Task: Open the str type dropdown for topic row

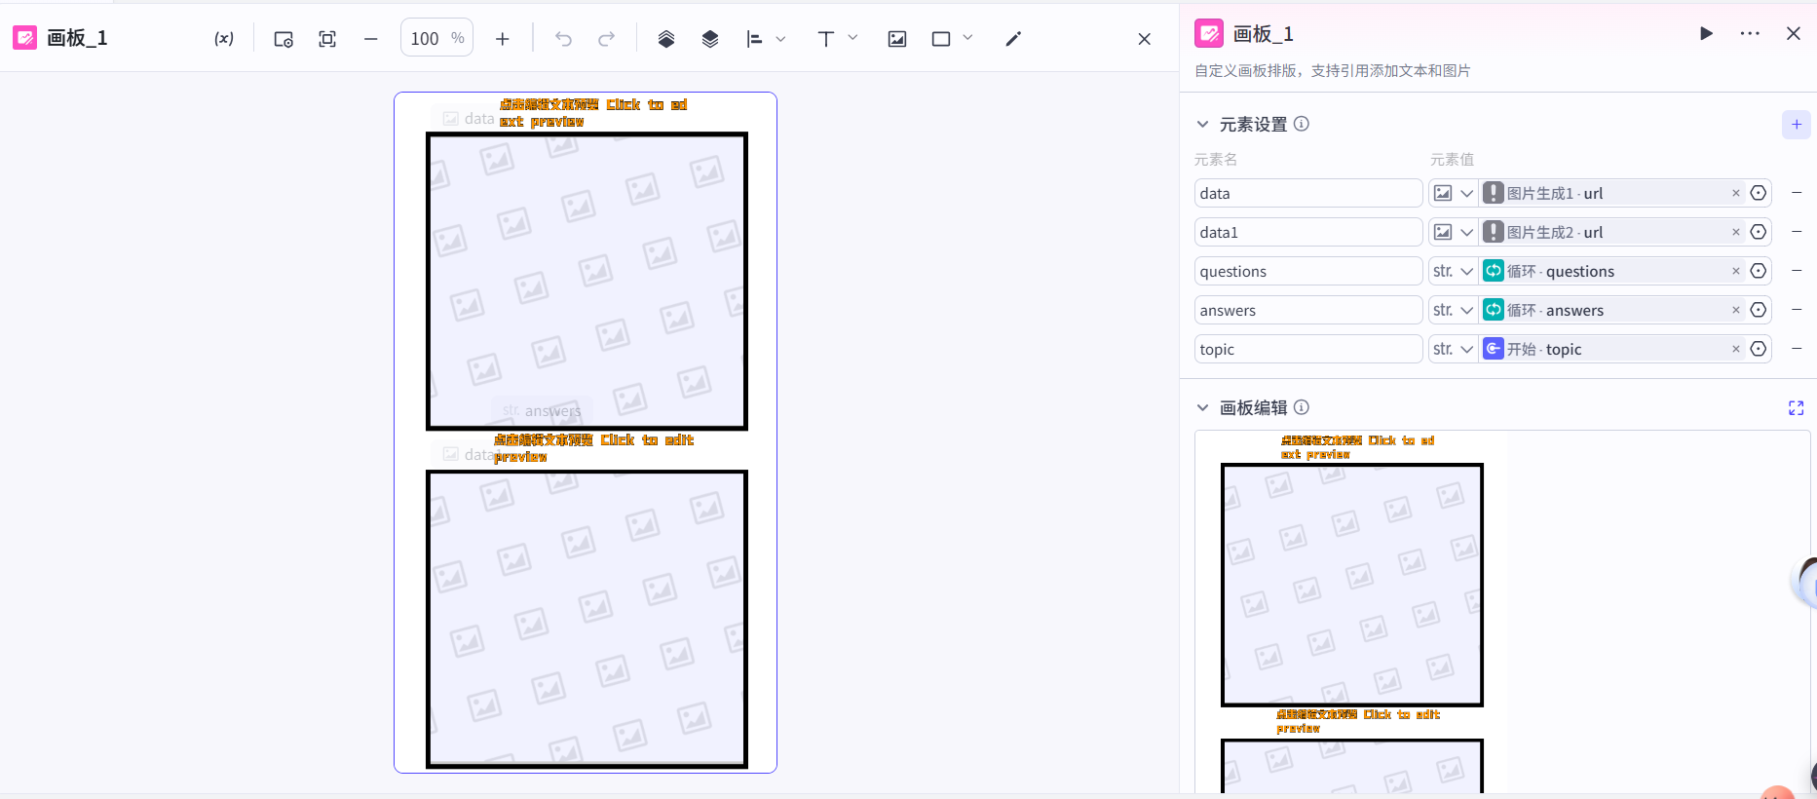Action: coord(1454,349)
